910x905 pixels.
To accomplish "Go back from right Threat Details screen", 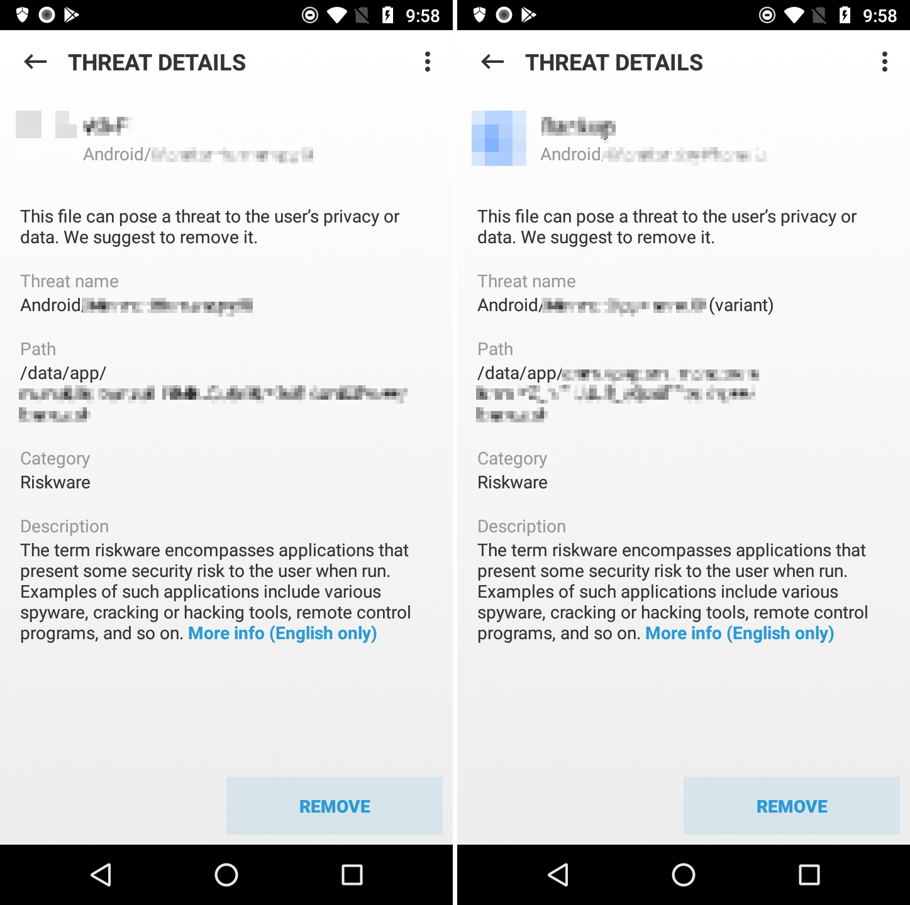I will pos(492,62).
